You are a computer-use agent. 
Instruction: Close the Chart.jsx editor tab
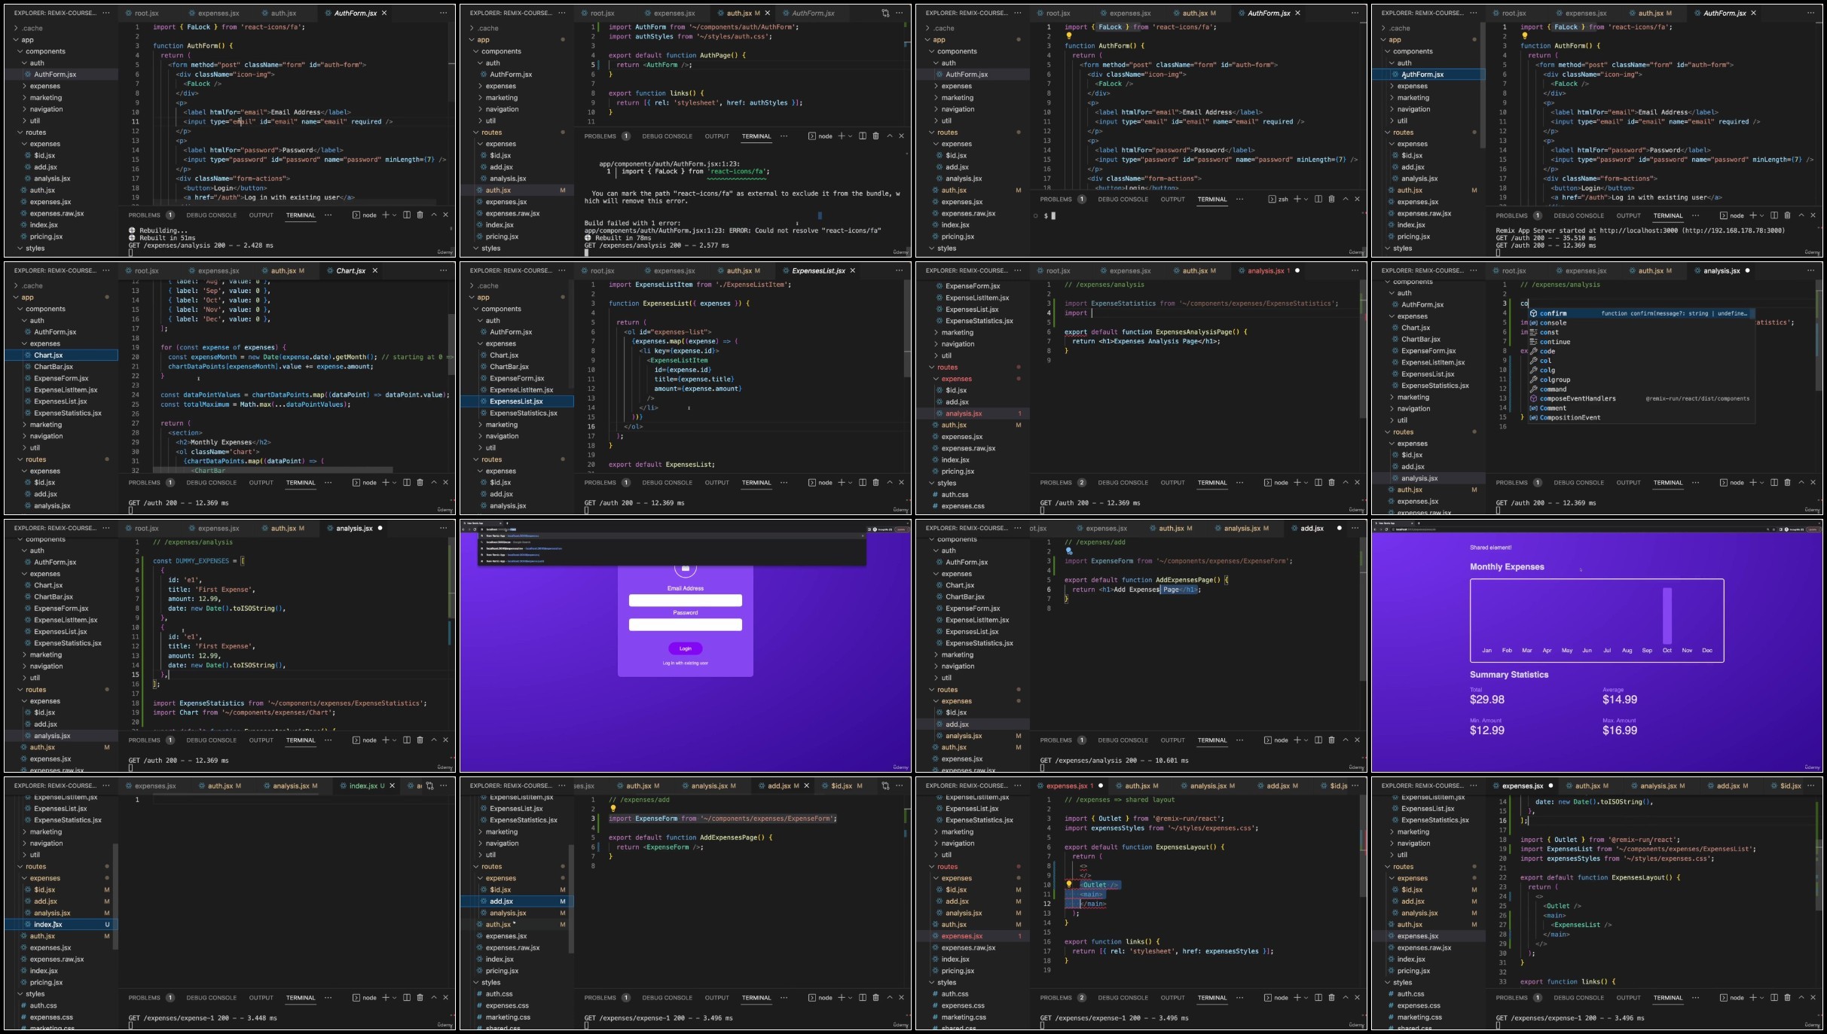tap(375, 270)
